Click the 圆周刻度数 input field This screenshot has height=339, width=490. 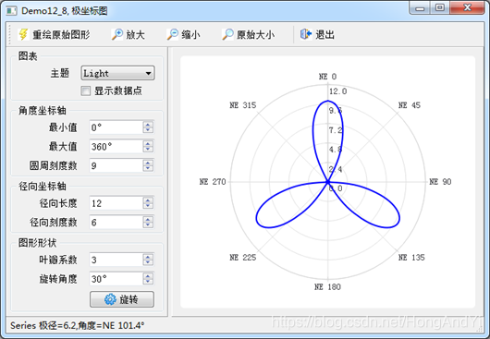click(x=116, y=165)
